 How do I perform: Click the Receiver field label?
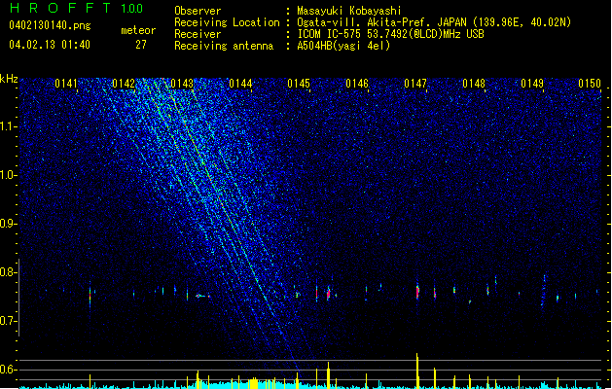[198, 34]
